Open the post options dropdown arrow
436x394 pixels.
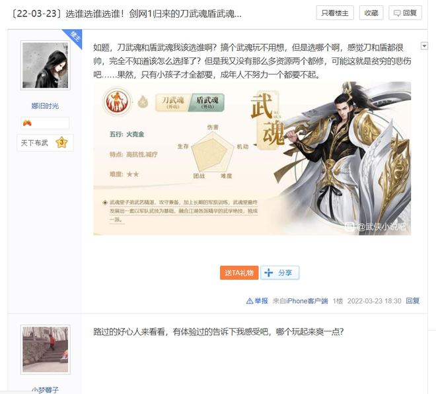point(424,46)
